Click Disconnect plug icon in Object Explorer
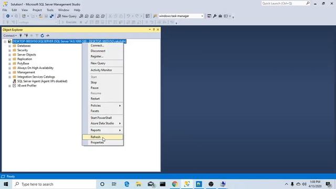This screenshot has height=189, width=336. point(26,36)
